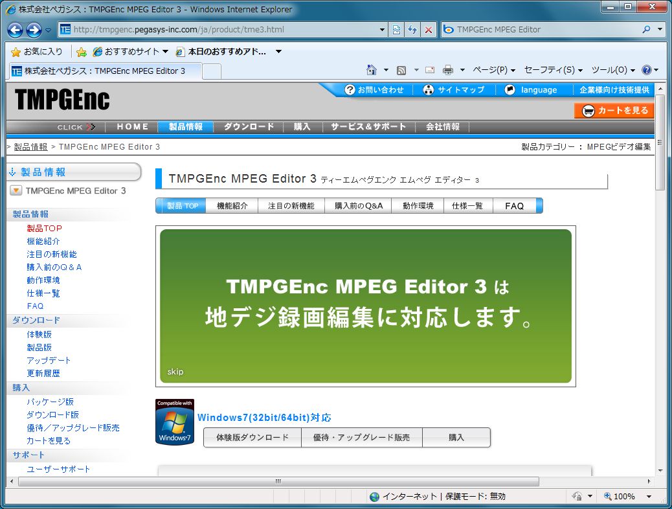Click the URL address field
Screen dimensions: 672x509
pos(223,30)
